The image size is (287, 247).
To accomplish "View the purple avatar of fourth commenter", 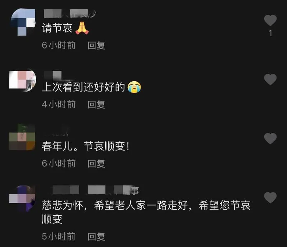I will pos(22,198).
